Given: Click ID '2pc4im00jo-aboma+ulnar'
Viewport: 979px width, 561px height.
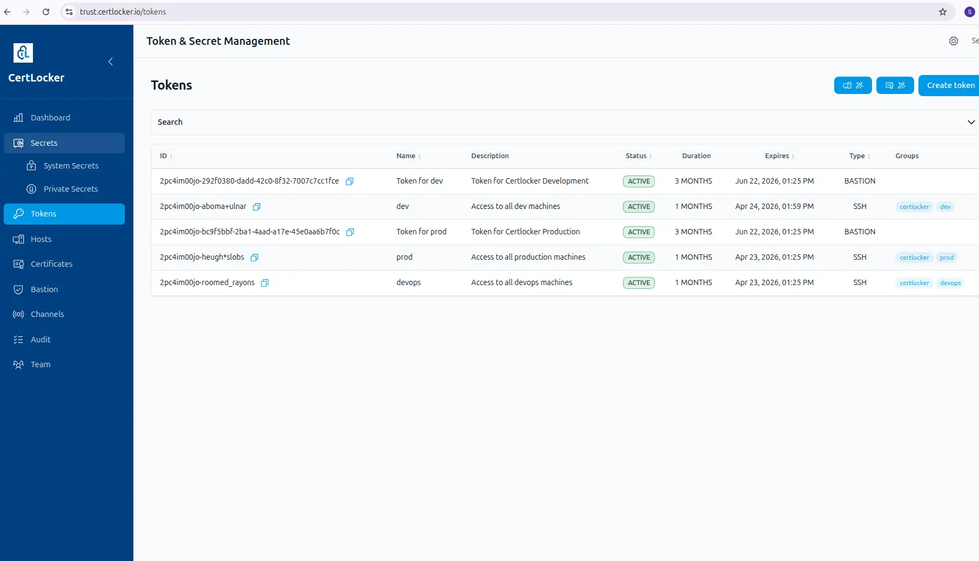Looking at the screenshot, I should coord(203,206).
